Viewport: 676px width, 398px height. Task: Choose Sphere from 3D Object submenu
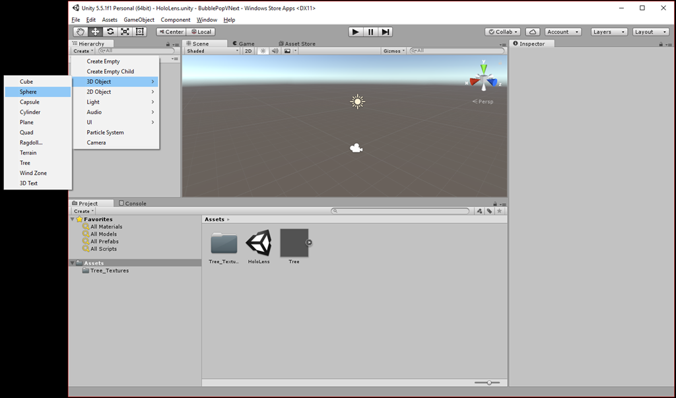38,92
